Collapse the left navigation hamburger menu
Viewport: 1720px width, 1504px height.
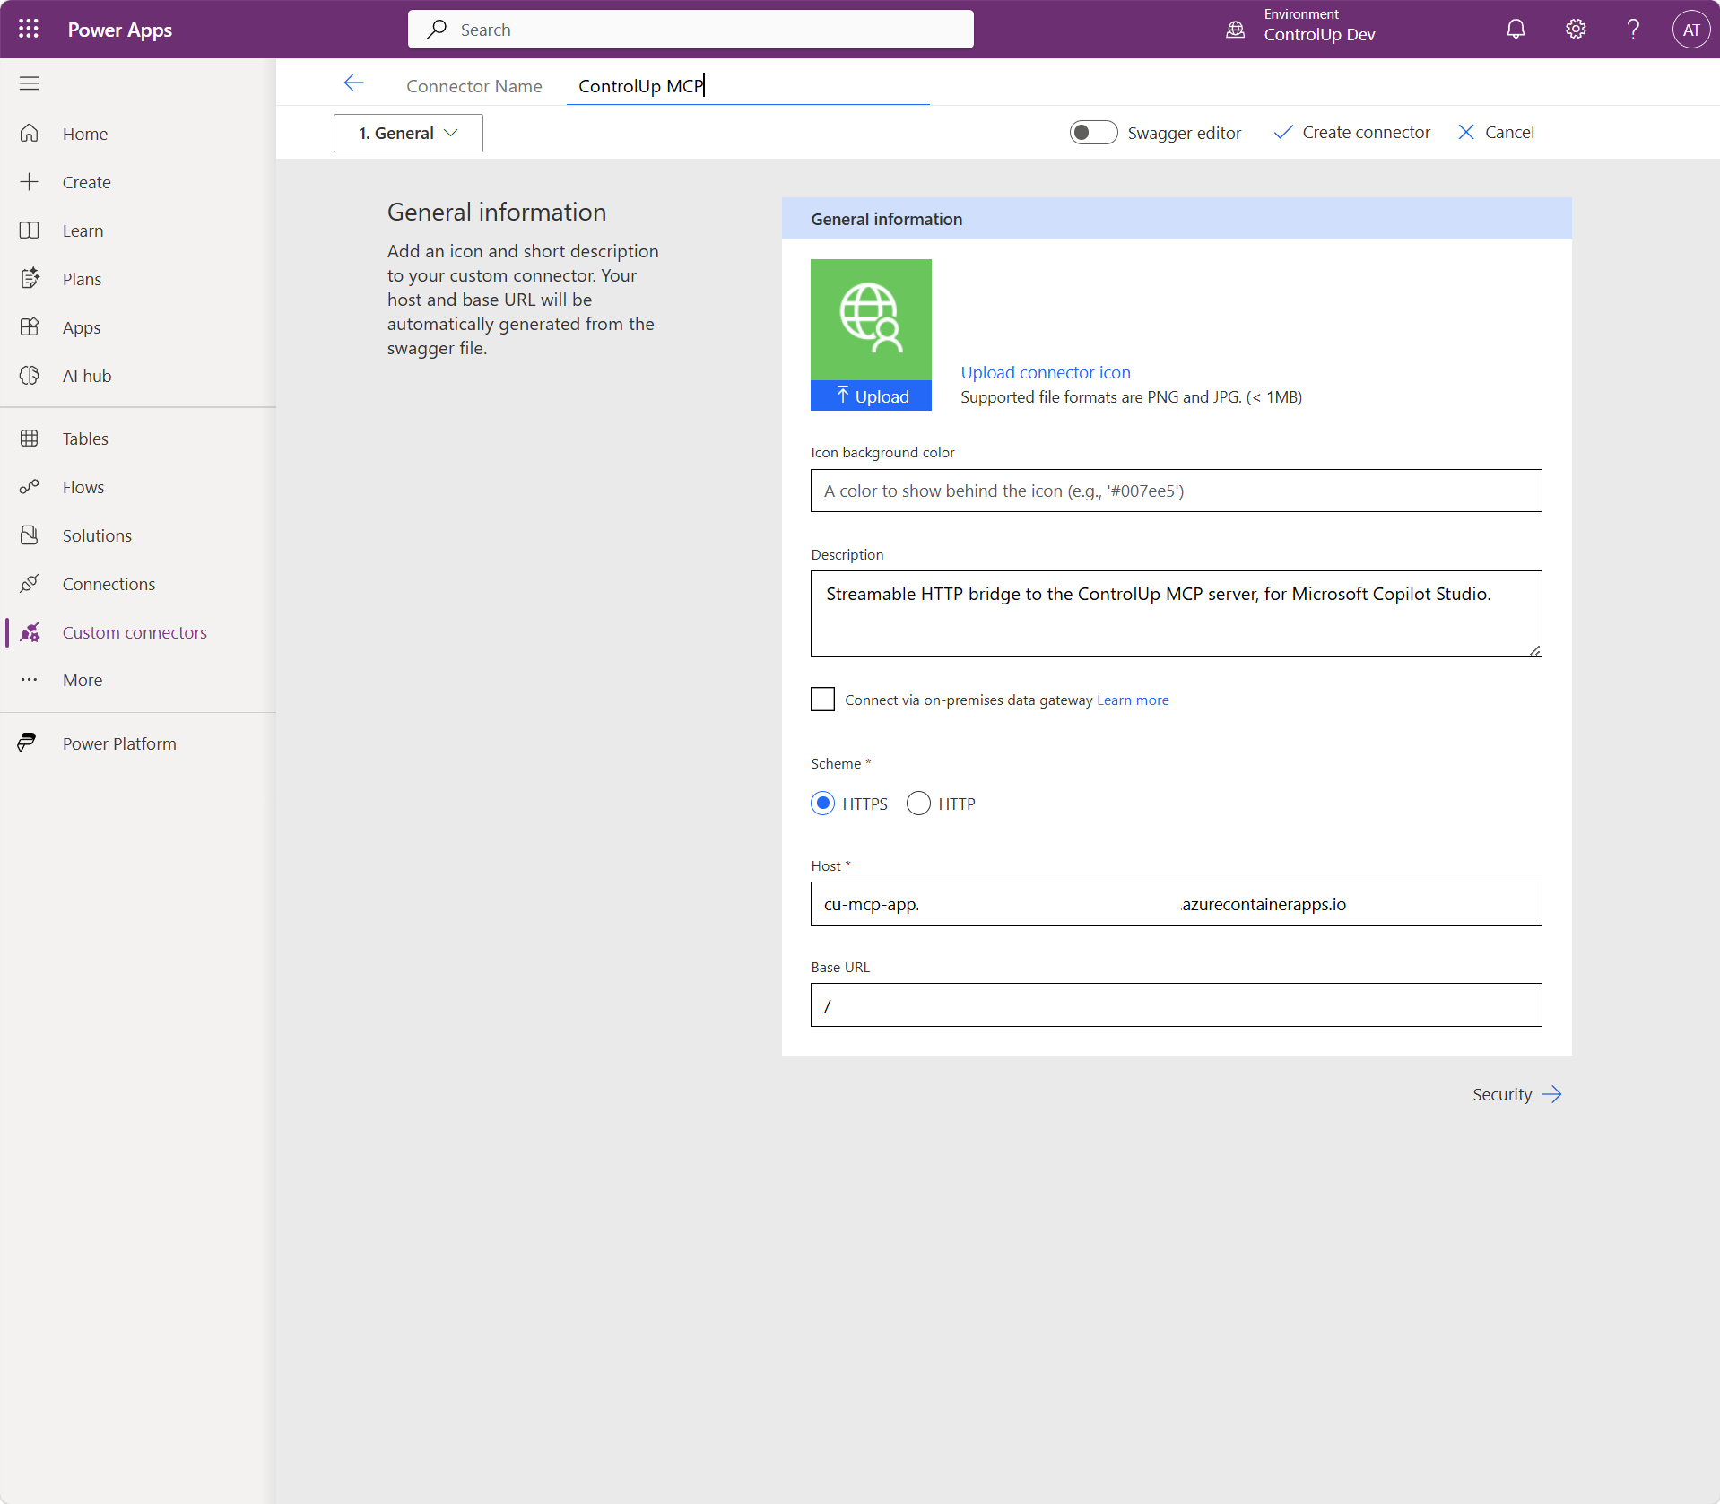[29, 83]
